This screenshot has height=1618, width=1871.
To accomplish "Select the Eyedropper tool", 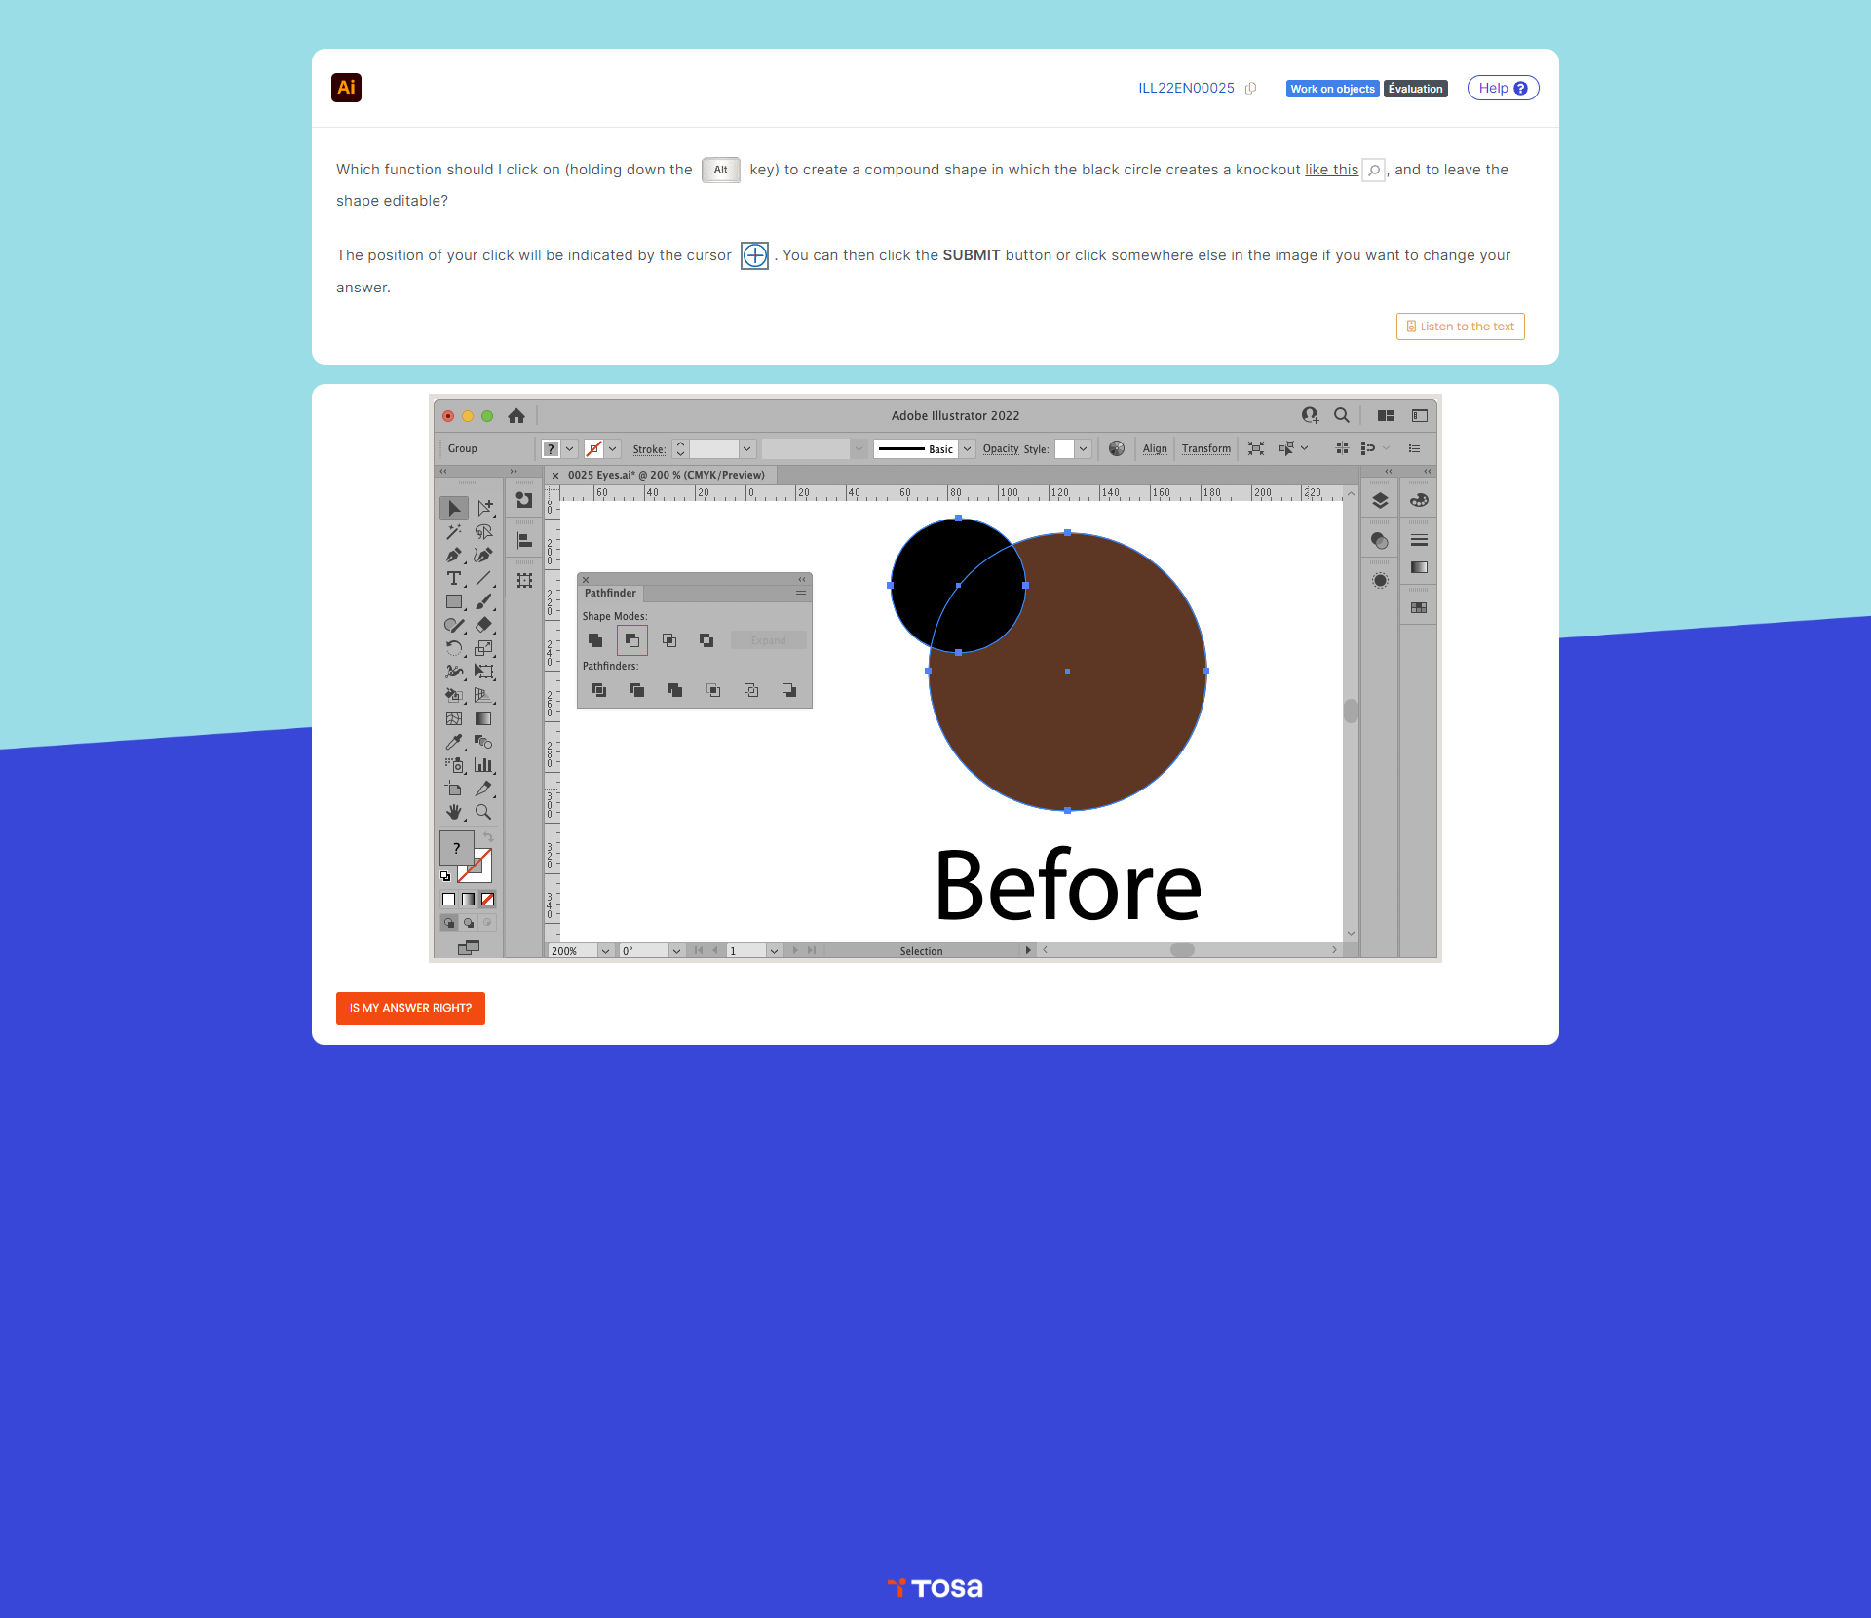I will [454, 742].
